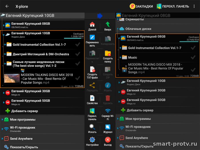Open the three-dot overflow menu
The image size is (200, 150).
(x=194, y=6)
